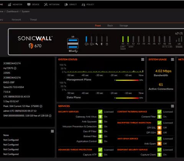Image resolution: width=184 pixels, height=161 pixels.
Task: Select the Storage device view tab
Action: [124, 26]
